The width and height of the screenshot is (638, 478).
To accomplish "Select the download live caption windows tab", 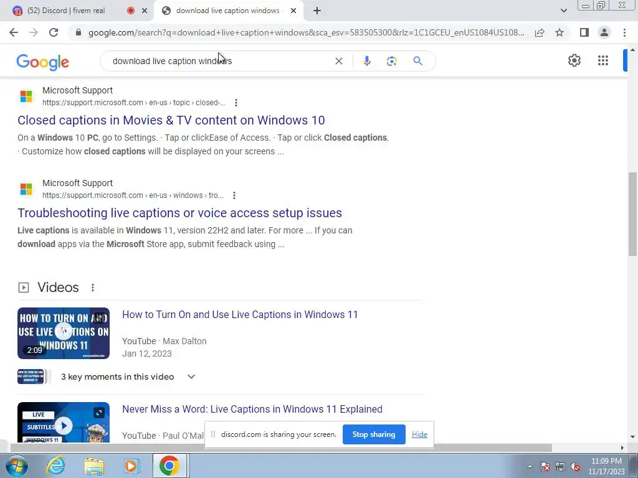I will pyautogui.click(x=228, y=11).
